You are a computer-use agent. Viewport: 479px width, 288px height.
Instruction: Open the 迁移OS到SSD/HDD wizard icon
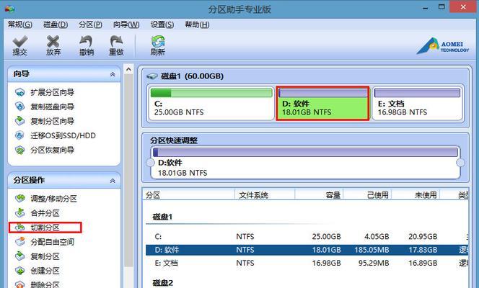coord(20,135)
